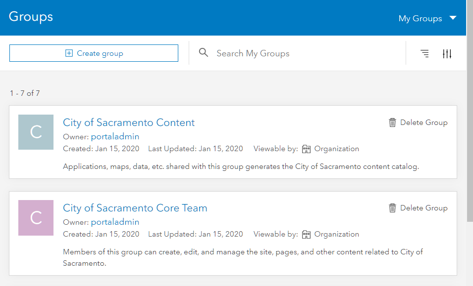The image size is (473, 286).
Task: Click the teal C thumbnail of the Content group
Action: point(36,132)
